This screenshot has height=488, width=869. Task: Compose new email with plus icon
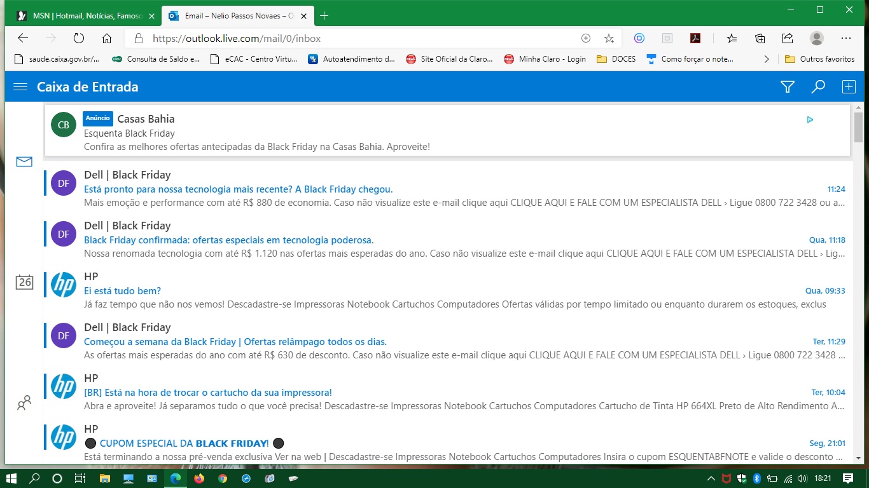point(849,87)
